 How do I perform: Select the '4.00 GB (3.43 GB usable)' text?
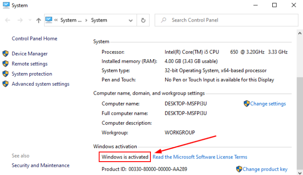click(191, 61)
